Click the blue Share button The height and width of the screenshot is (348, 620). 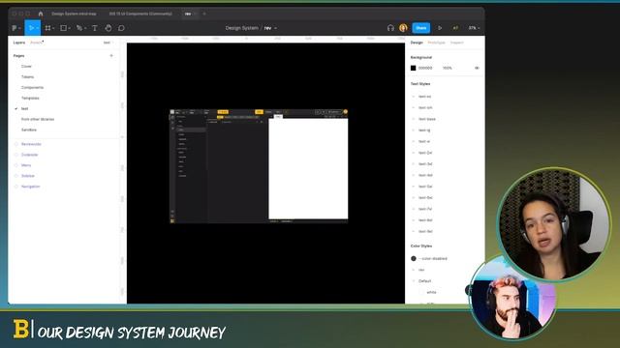[421, 28]
